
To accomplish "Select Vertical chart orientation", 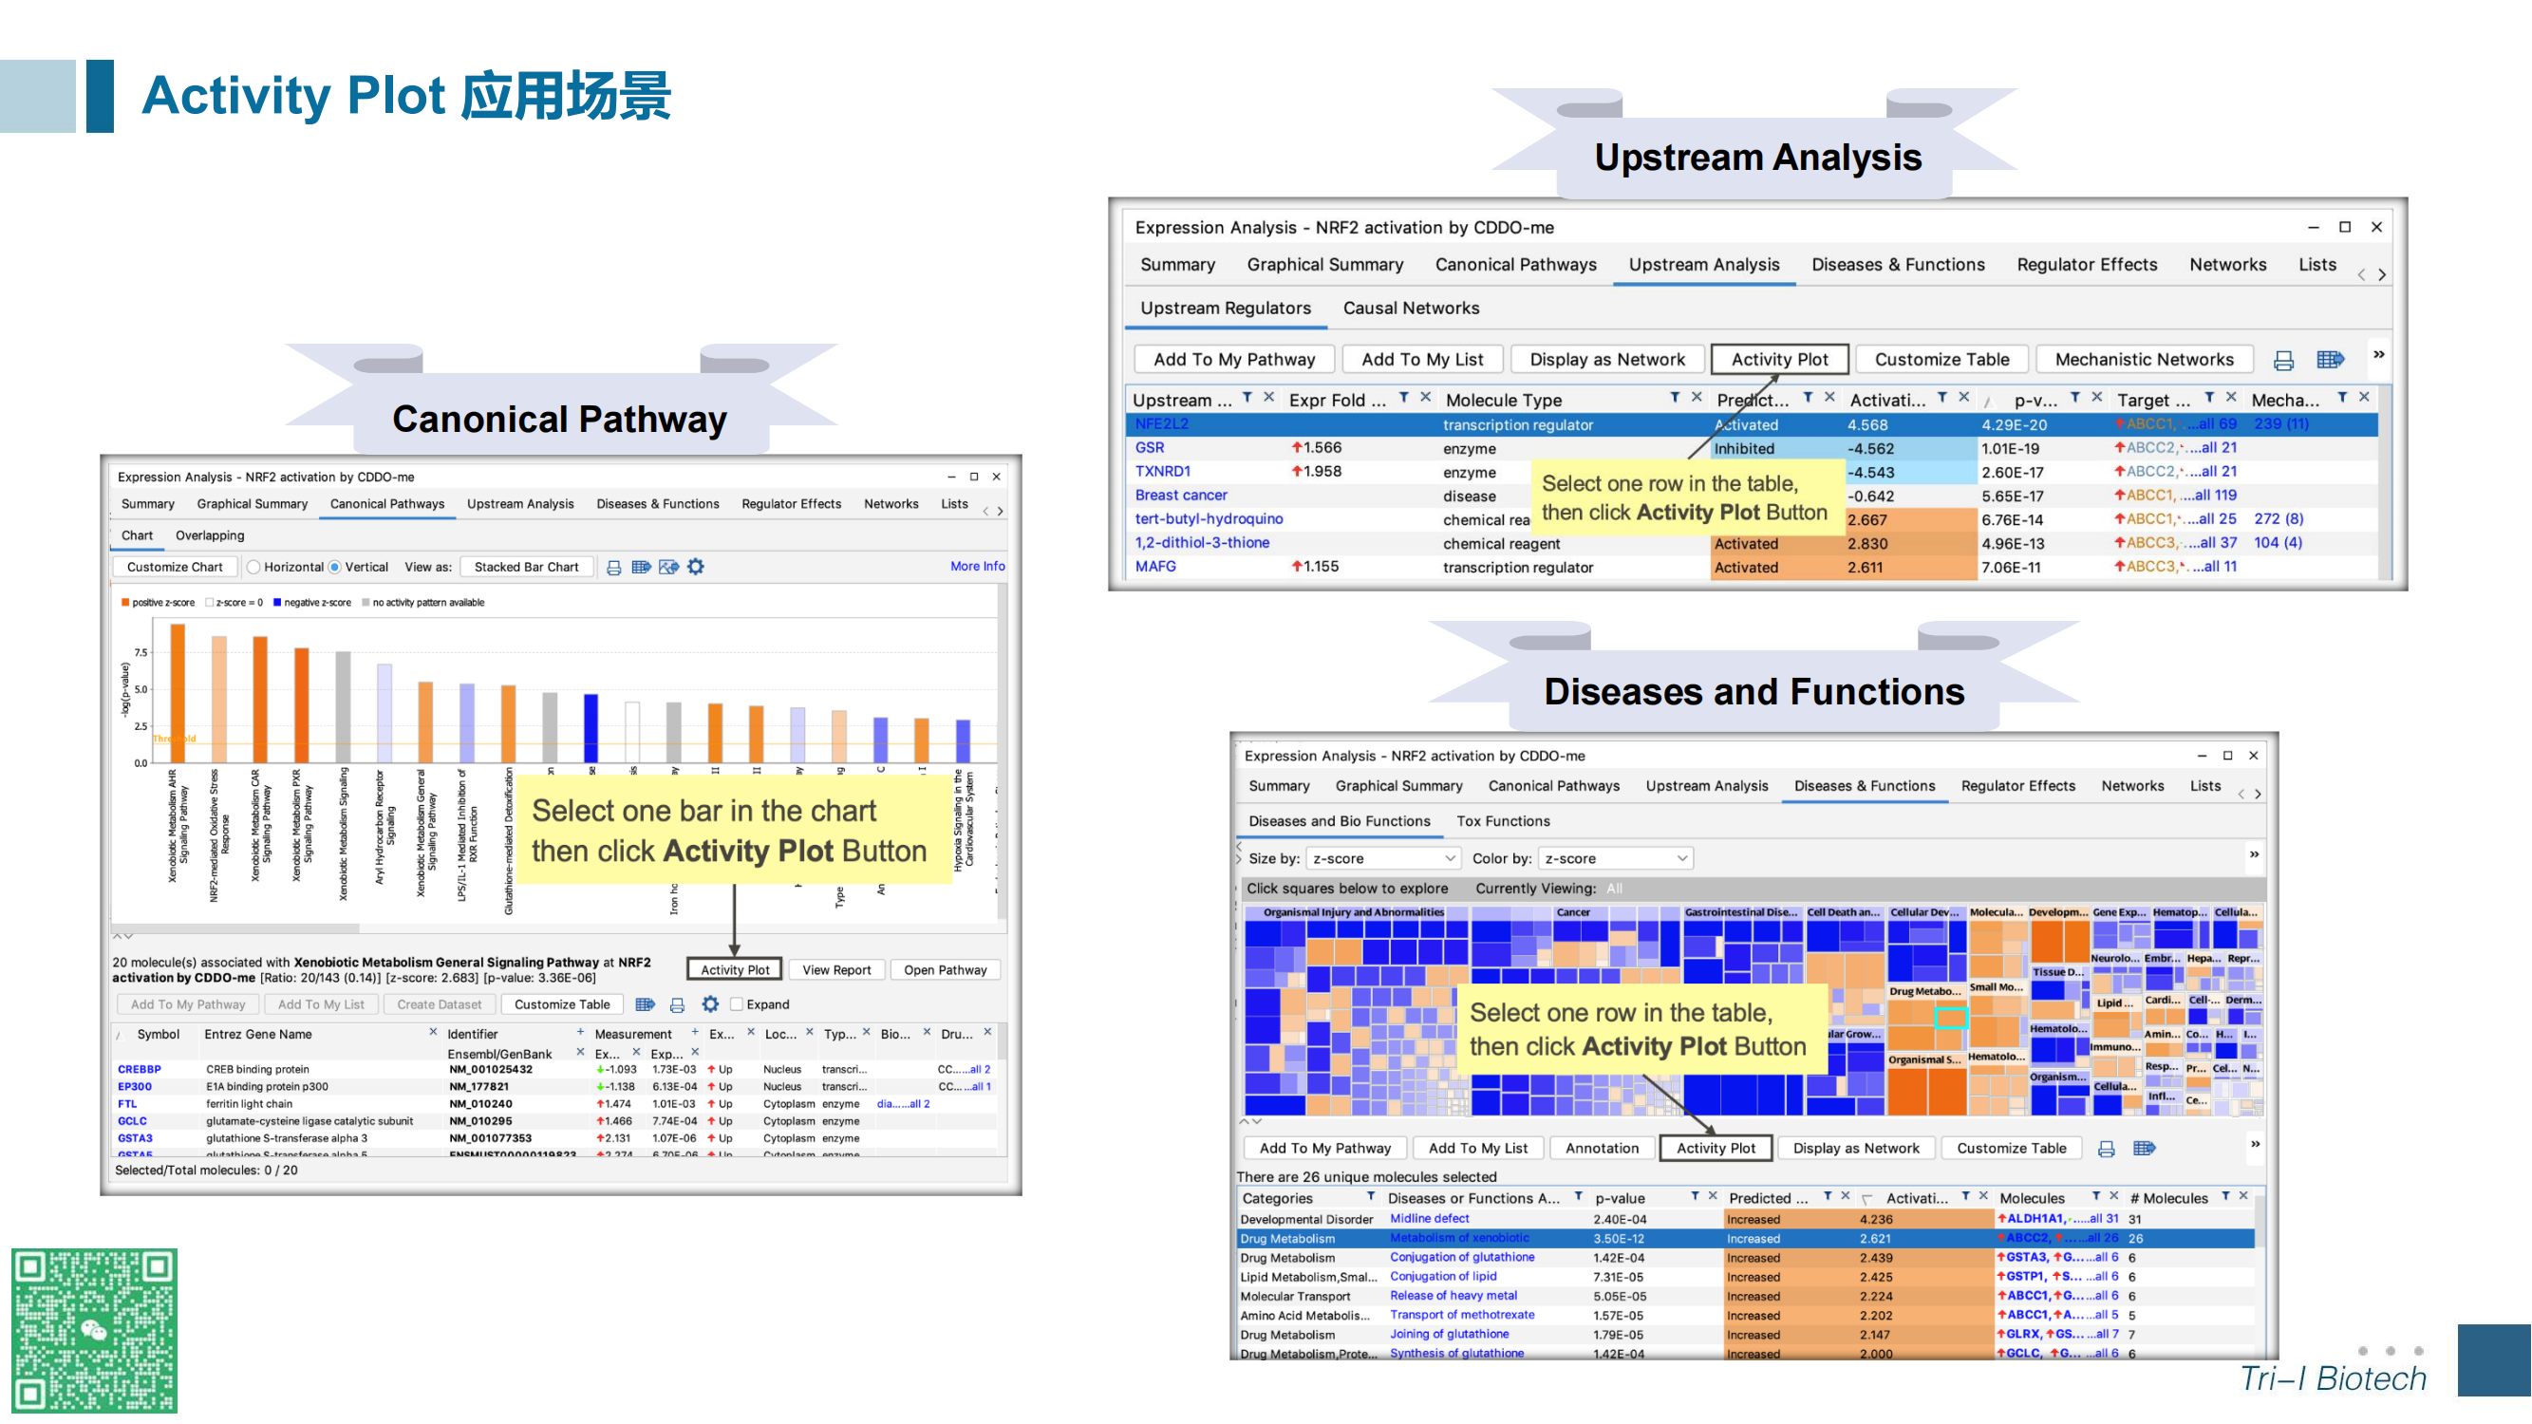I will pos(335,567).
